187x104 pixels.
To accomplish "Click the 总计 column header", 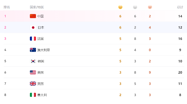I will click(180, 7).
